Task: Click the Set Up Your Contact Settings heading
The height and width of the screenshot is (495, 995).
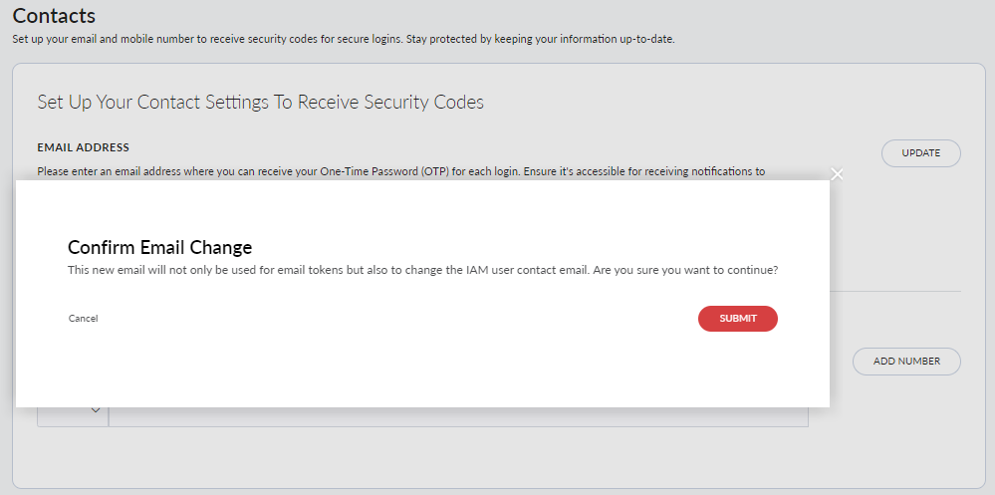Action: click(x=260, y=102)
